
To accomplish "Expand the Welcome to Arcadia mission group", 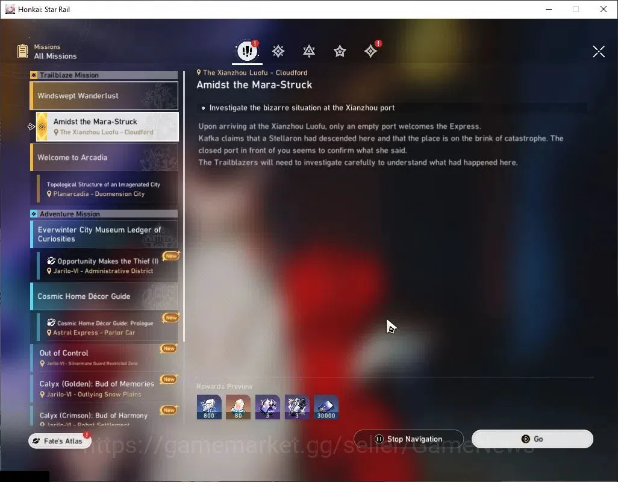I will pos(104,157).
